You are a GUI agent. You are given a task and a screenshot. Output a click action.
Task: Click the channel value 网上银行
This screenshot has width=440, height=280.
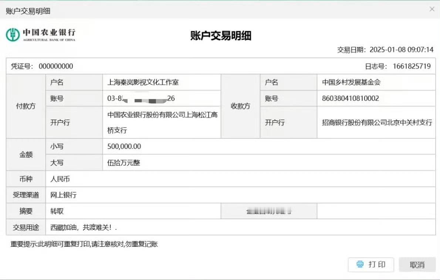click(x=63, y=195)
